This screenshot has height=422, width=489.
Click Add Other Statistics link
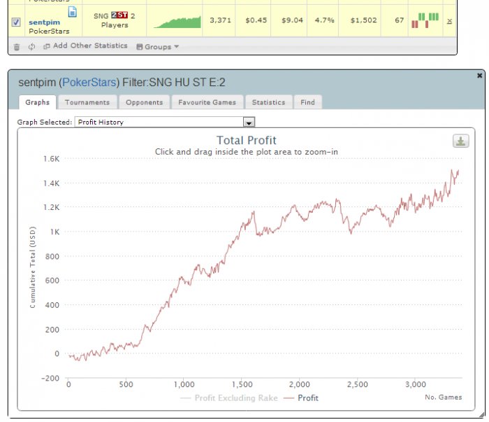point(90,45)
